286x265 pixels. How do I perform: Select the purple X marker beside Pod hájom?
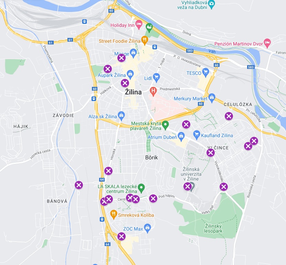153,198
